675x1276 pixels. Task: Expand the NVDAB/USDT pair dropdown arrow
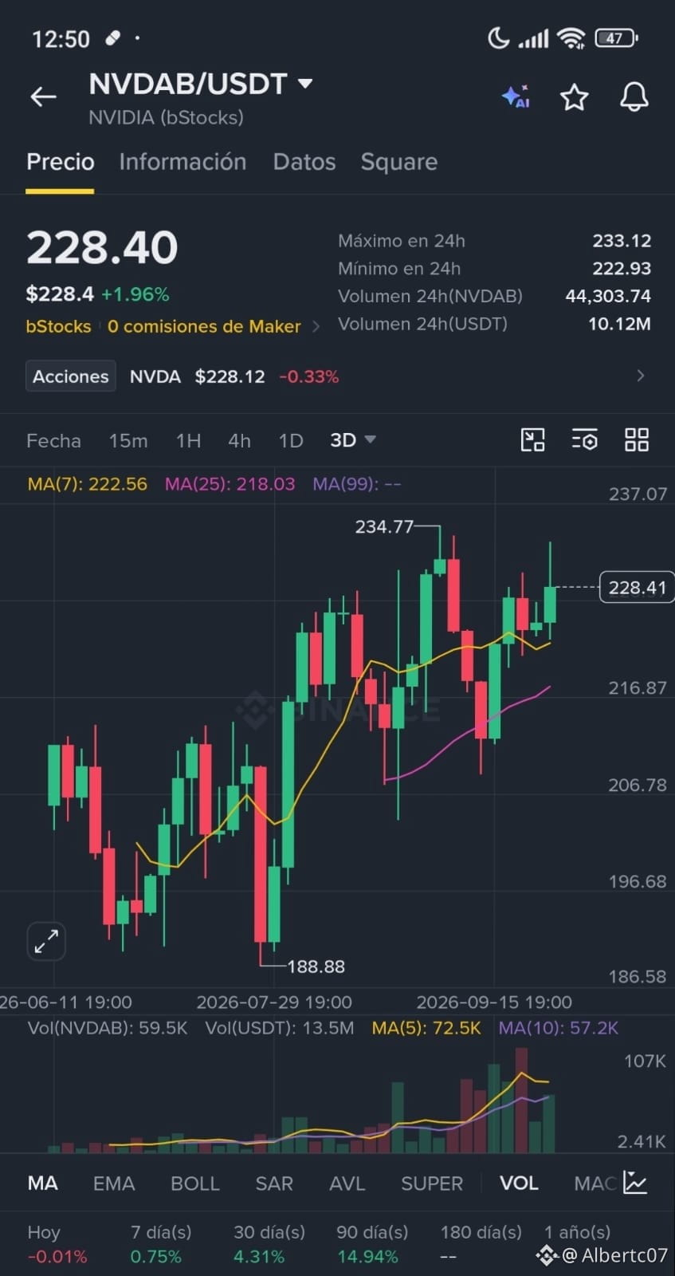pyautogui.click(x=304, y=83)
